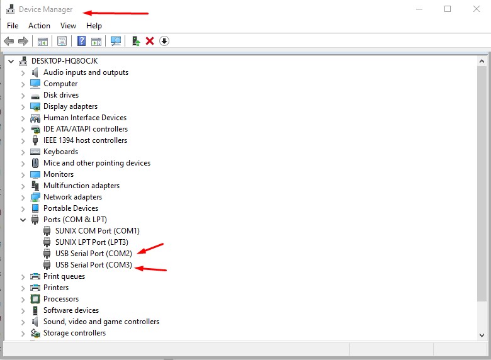
Task: Click the IEEE 1394 host controllers icon
Action: tap(35, 140)
